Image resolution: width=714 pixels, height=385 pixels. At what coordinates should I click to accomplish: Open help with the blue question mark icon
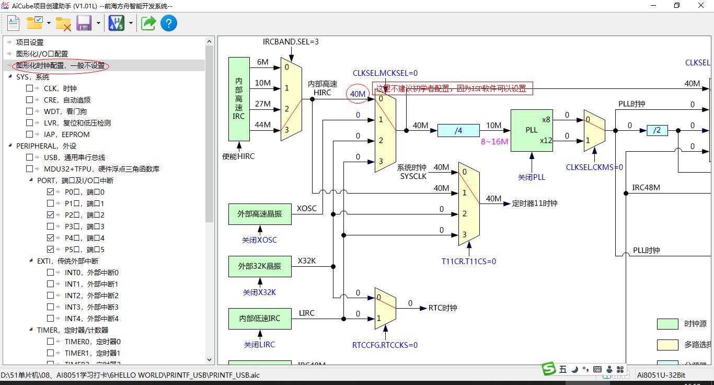[168, 23]
